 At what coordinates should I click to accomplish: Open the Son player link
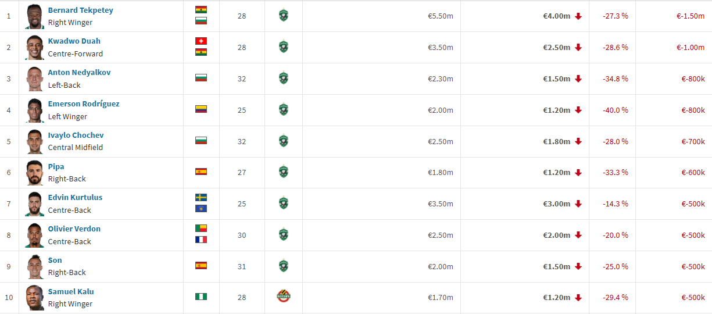pyautogui.click(x=55, y=260)
